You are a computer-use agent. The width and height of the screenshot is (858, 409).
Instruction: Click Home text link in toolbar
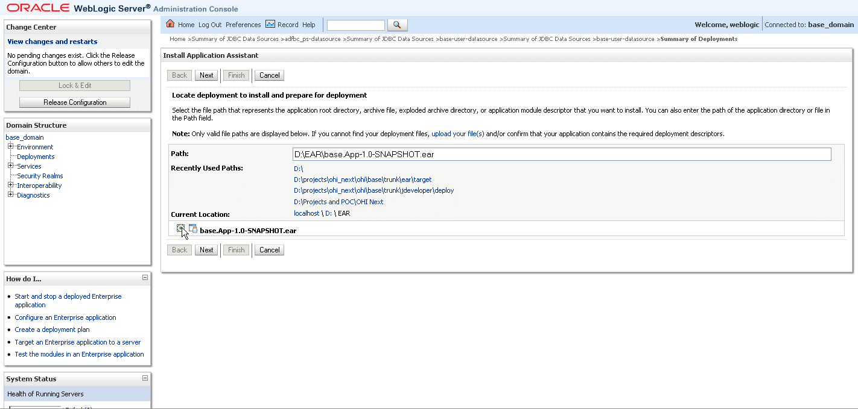(186, 25)
